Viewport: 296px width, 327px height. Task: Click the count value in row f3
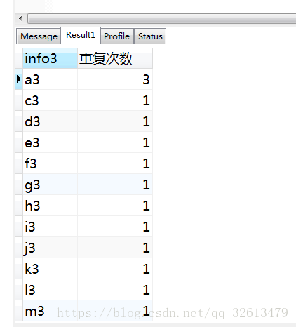(x=115, y=163)
